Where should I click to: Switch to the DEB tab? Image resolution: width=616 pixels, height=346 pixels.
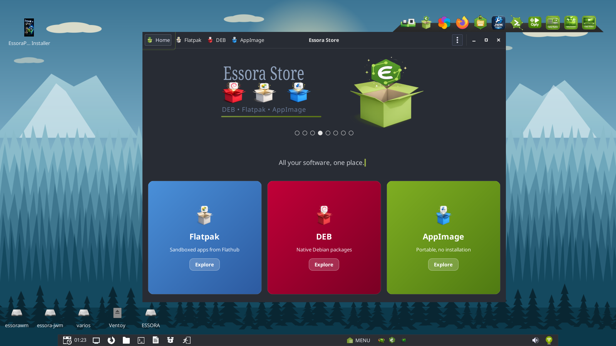[x=217, y=40]
